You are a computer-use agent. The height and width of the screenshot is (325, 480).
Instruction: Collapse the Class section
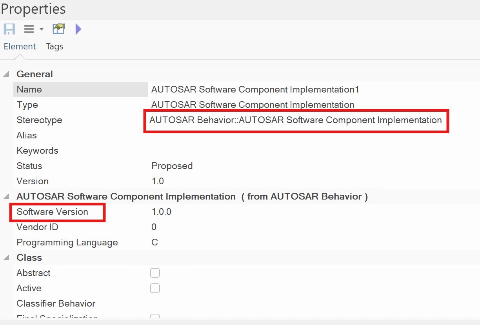(6, 258)
